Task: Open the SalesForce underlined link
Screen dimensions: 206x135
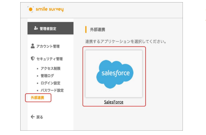Action: coord(113,102)
